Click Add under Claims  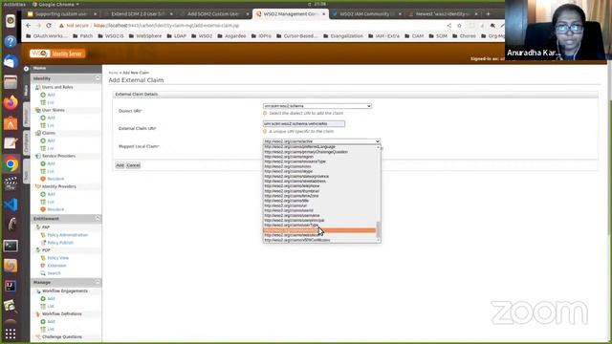(51, 140)
